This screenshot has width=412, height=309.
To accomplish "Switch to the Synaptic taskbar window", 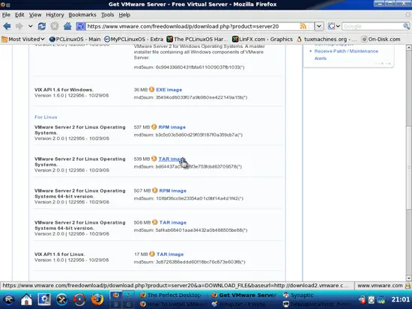I will 298,295.
